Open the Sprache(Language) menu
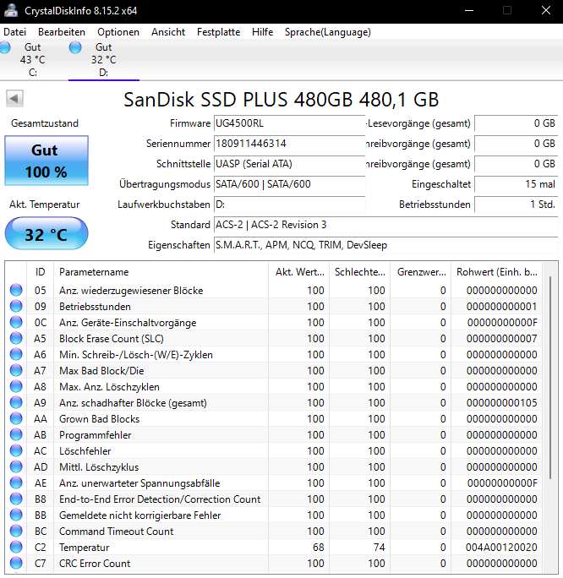 (x=328, y=32)
